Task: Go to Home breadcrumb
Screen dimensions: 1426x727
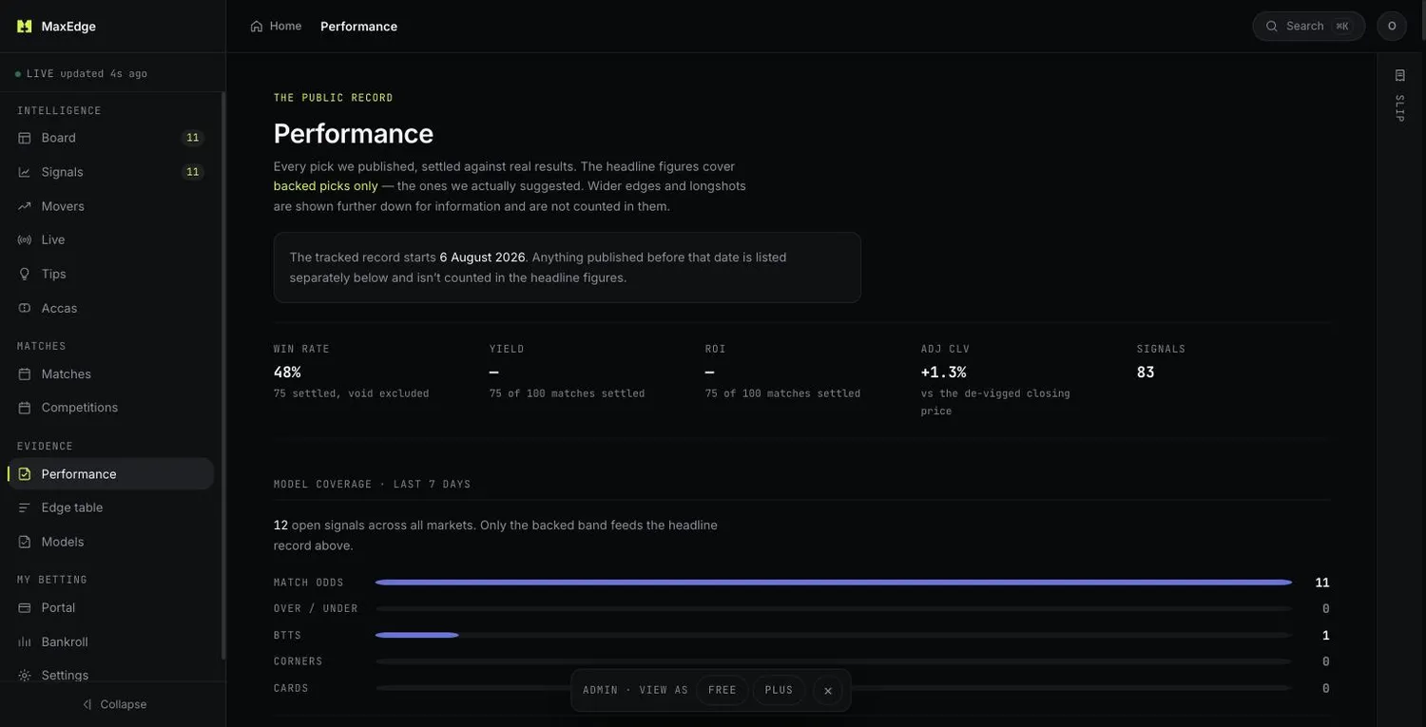Action: click(276, 27)
